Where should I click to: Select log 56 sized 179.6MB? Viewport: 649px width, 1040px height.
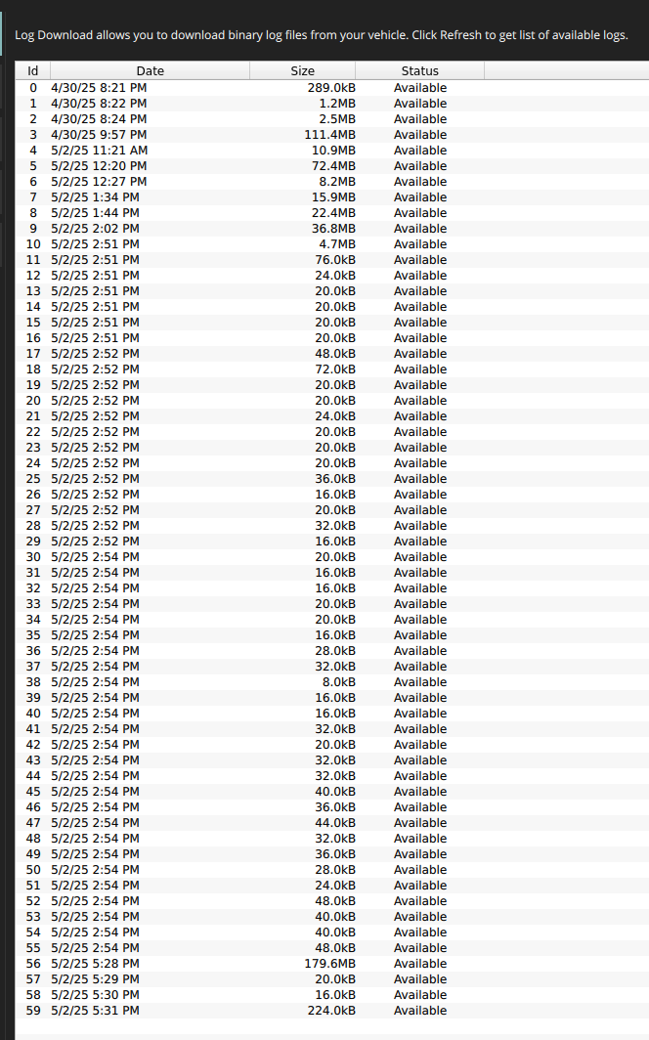(x=332, y=964)
